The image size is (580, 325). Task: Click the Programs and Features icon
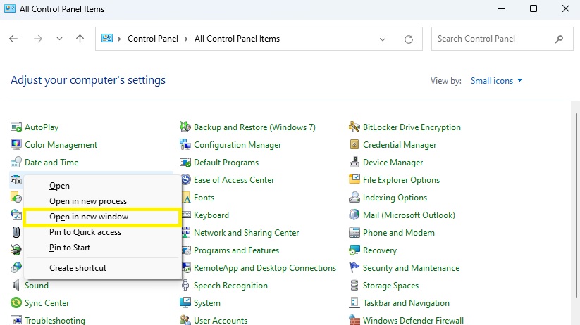coord(187,250)
